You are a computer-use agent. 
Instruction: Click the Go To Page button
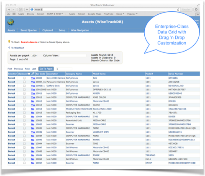(46, 69)
